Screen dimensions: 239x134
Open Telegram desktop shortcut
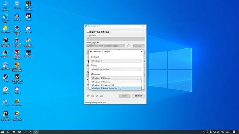pos(6,102)
